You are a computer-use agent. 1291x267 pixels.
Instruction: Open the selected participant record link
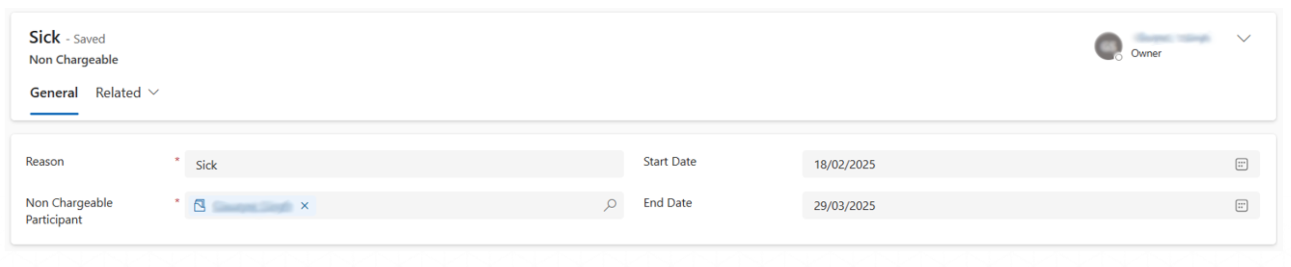[252, 206]
